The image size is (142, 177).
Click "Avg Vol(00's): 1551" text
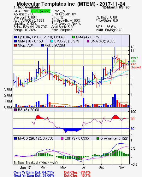(29, 20)
